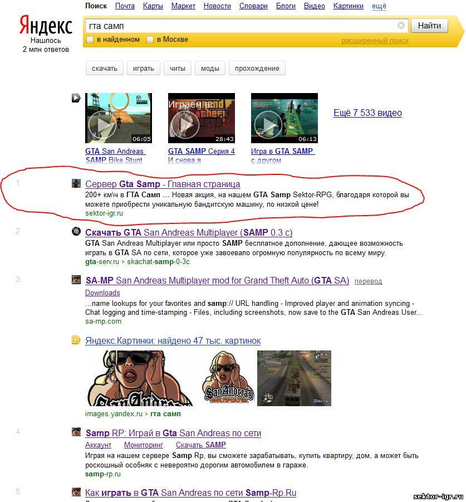This screenshot has width=466, height=502.
Task: Switch to the Блоги tab
Action: pos(286,6)
